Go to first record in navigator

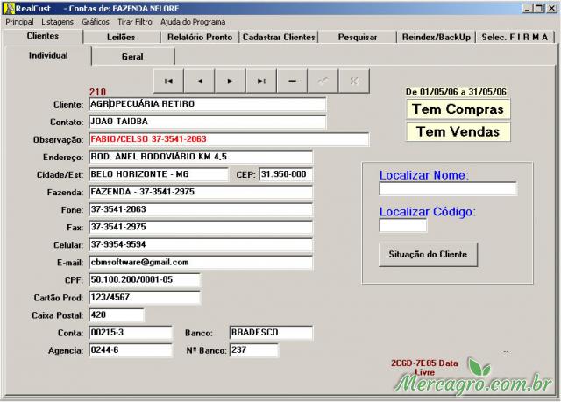tap(168, 81)
